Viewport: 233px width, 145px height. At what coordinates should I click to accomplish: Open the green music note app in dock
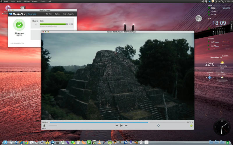point(89,142)
